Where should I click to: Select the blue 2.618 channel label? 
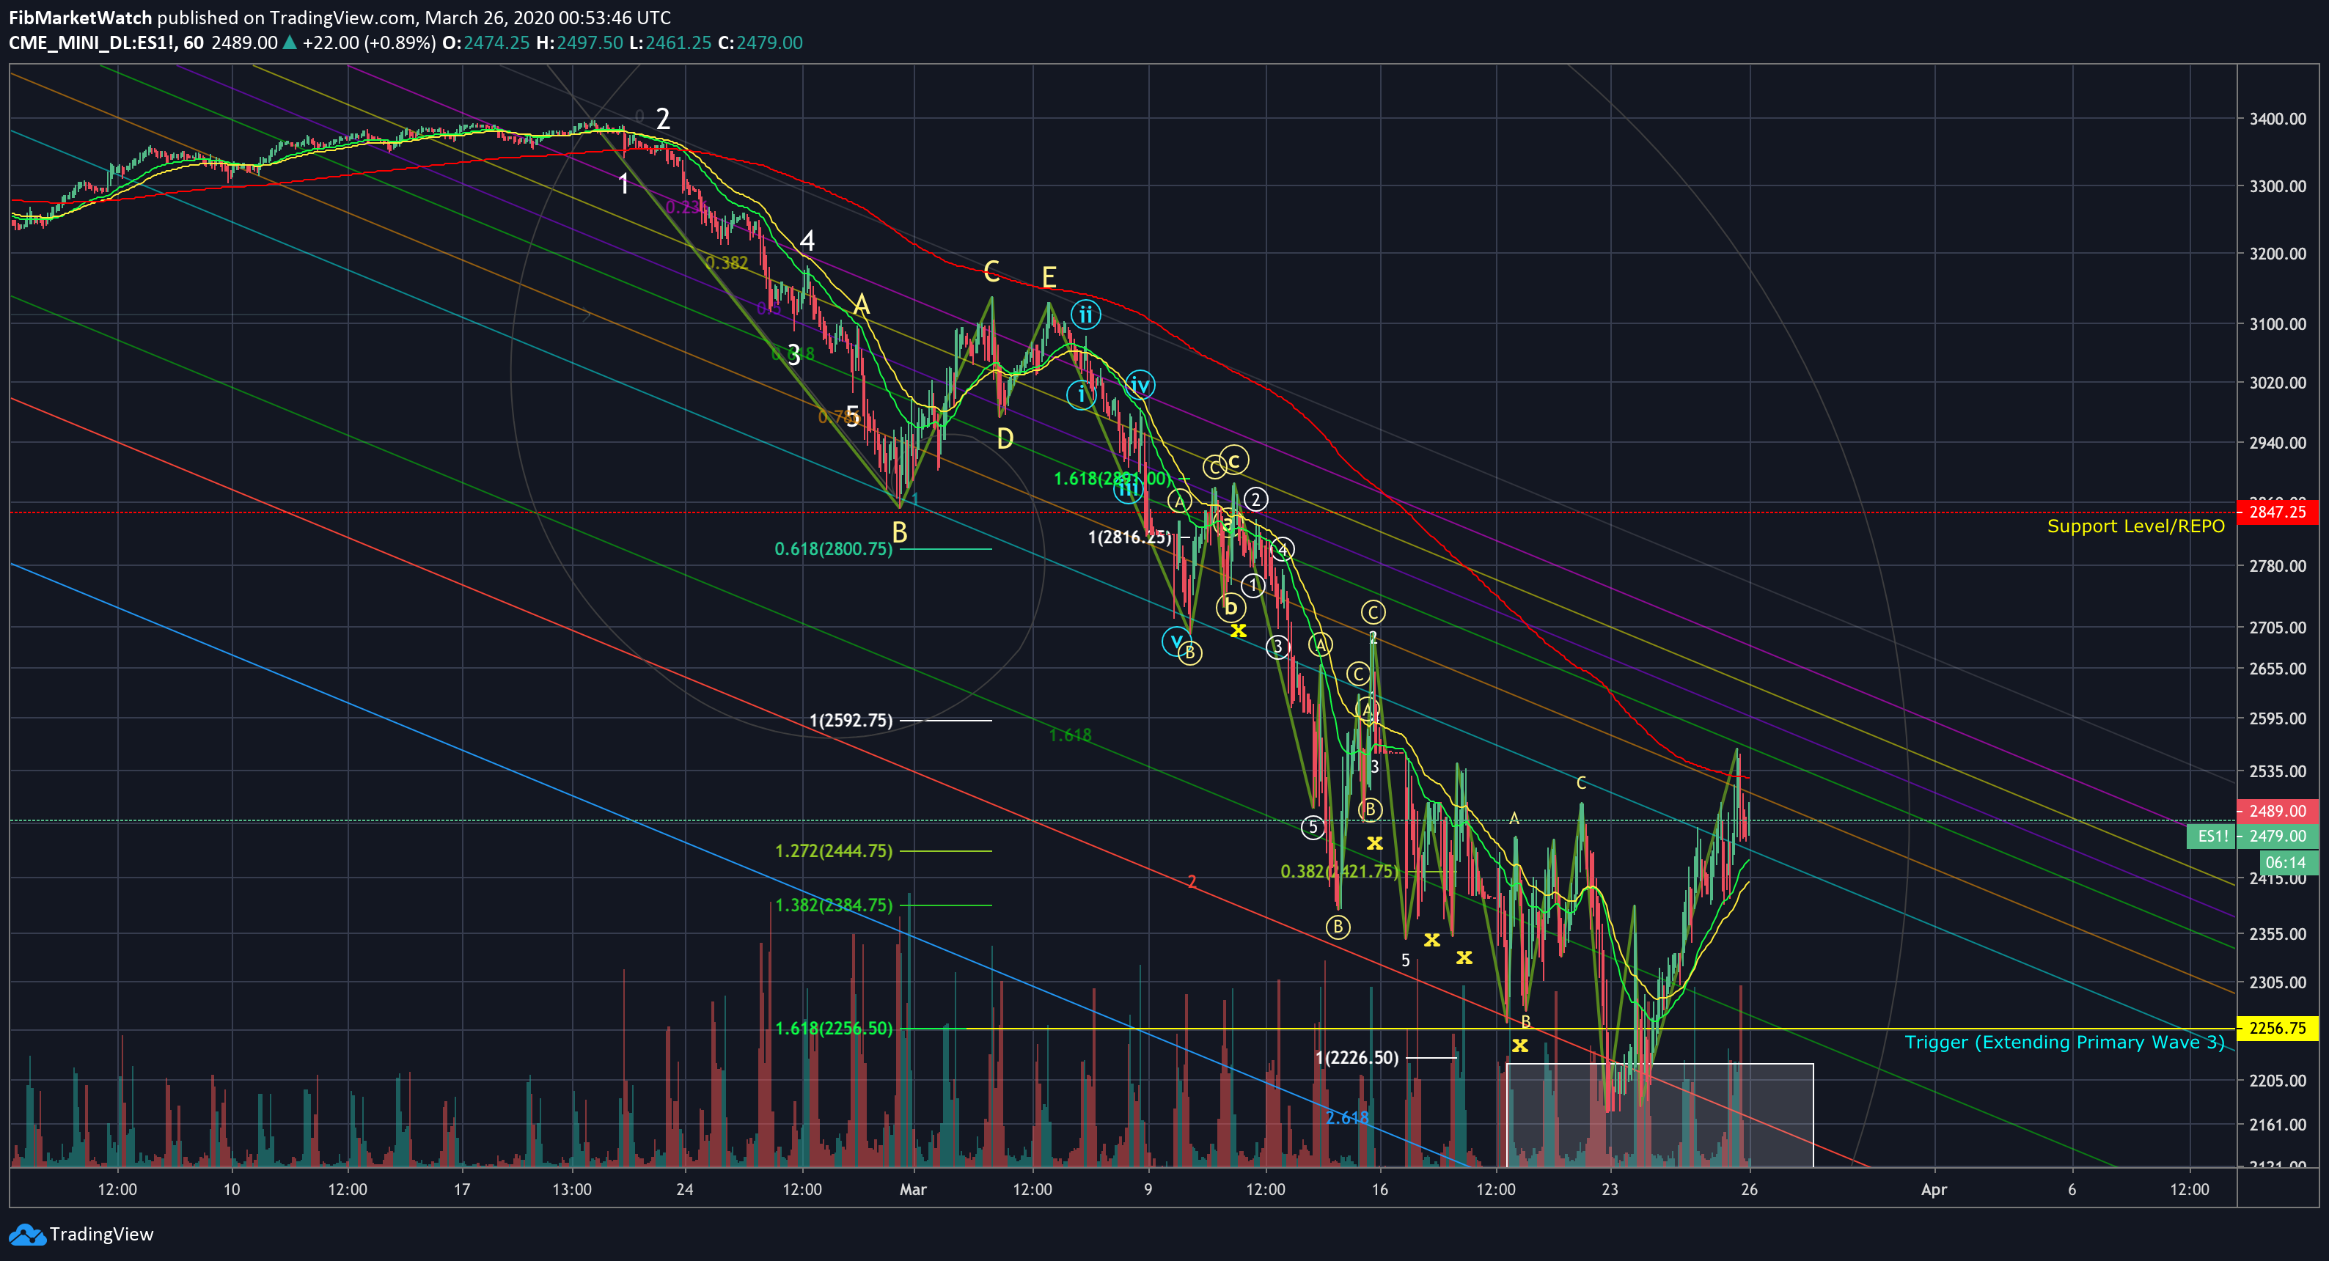[x=1347, y=1118]
